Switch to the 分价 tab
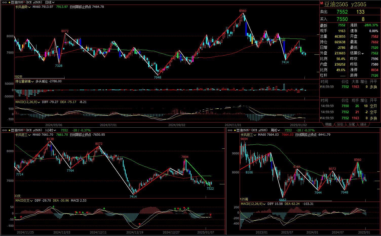 [x=340, y=124]
